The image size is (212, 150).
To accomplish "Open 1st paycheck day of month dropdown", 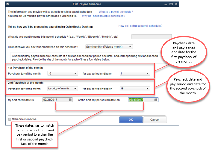I will click(63, 74).
